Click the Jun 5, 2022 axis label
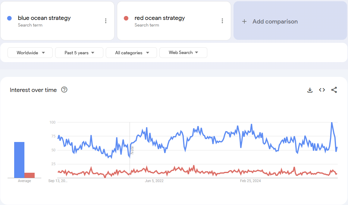 pos(154,181)
